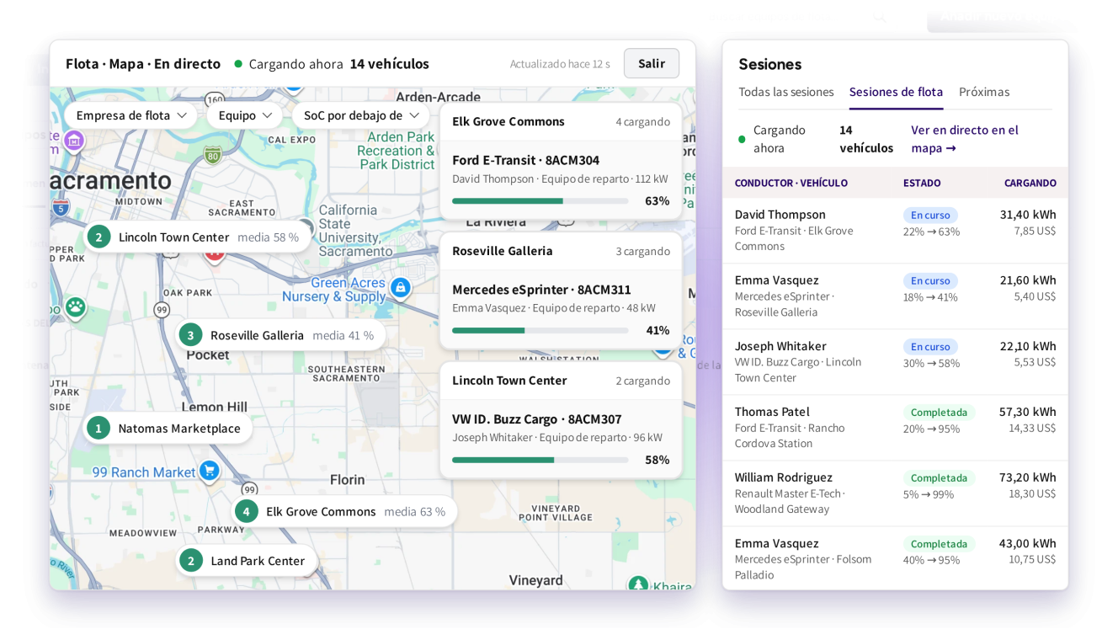Open the Ford E-Transit · 8ACM304 vehicle card
Screen dimensions: 1118x629
point(561,180)
